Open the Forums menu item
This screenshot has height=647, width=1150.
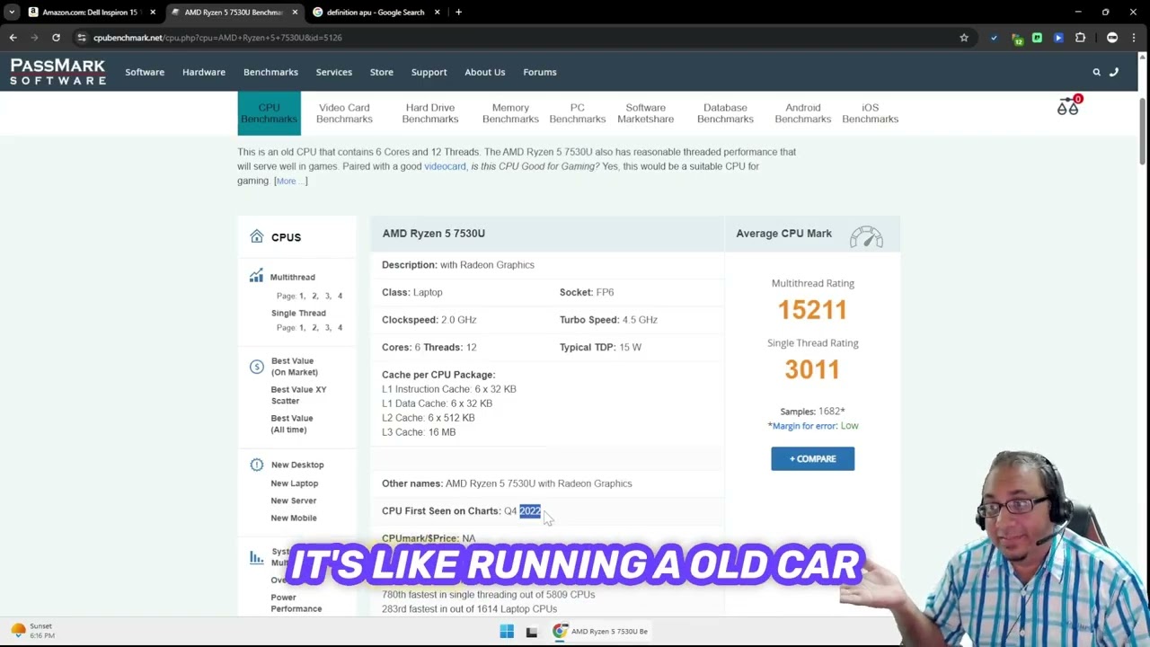tap(540, 72)
